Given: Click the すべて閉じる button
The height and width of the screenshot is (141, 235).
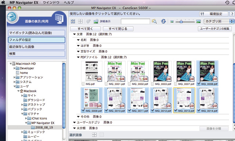Looking at the screenshot, I should pyautogui.click(x=118, y=29).
